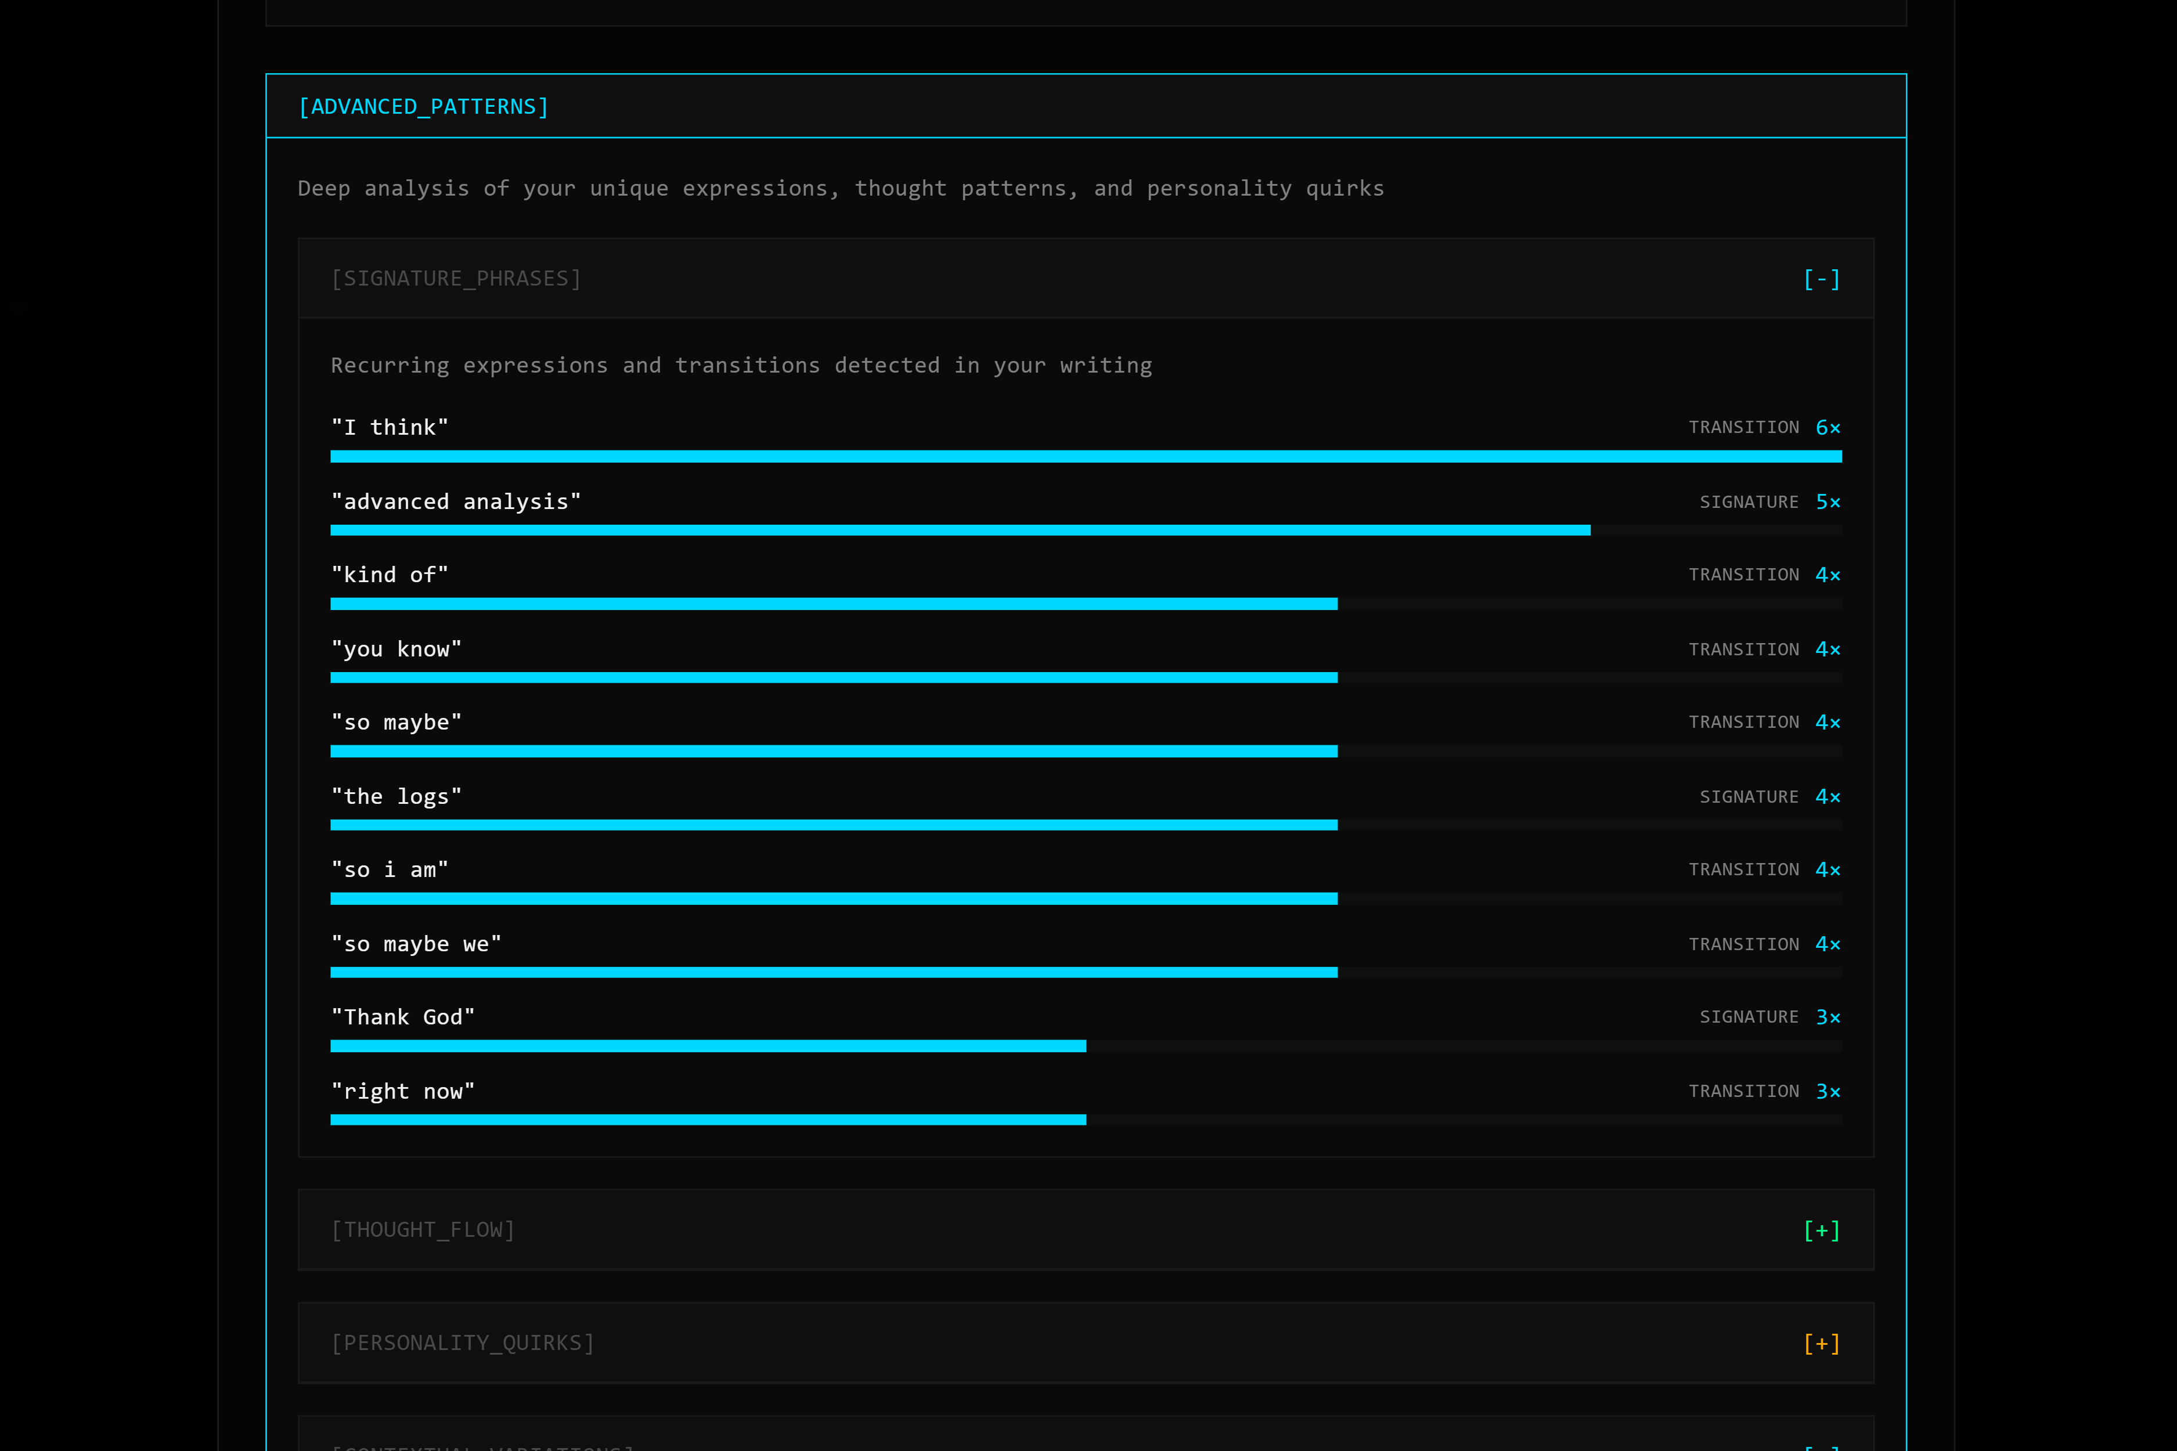This screenshot has height=1451, width=2177.
Task: Click the [THOUGHT_FLOW] header label
Action: [x=423, y=1230]
